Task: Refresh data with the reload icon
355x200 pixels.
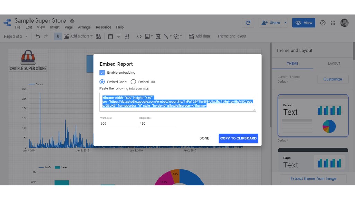Action: tap(248, 23)
